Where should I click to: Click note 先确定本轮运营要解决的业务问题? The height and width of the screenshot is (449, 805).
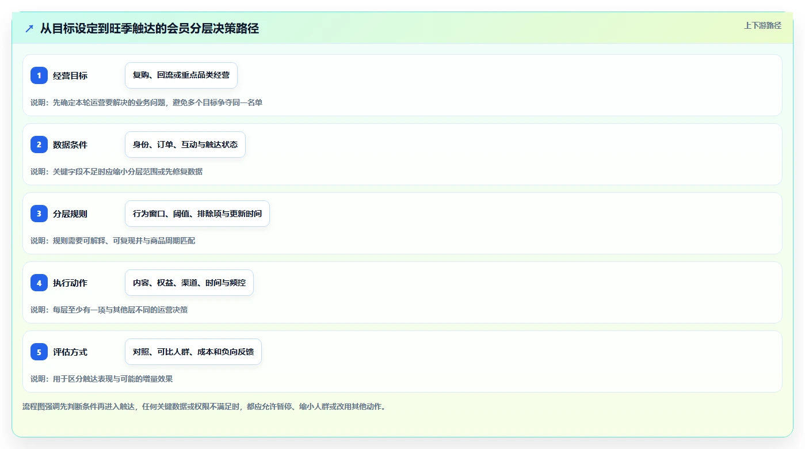pyautogui.click(x=147, y=102)
